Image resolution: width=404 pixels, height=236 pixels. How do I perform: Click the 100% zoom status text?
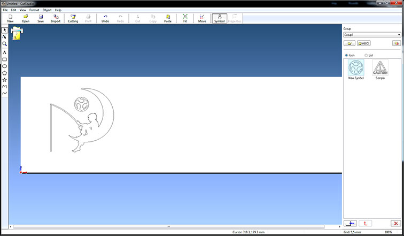tap(388, 232)
